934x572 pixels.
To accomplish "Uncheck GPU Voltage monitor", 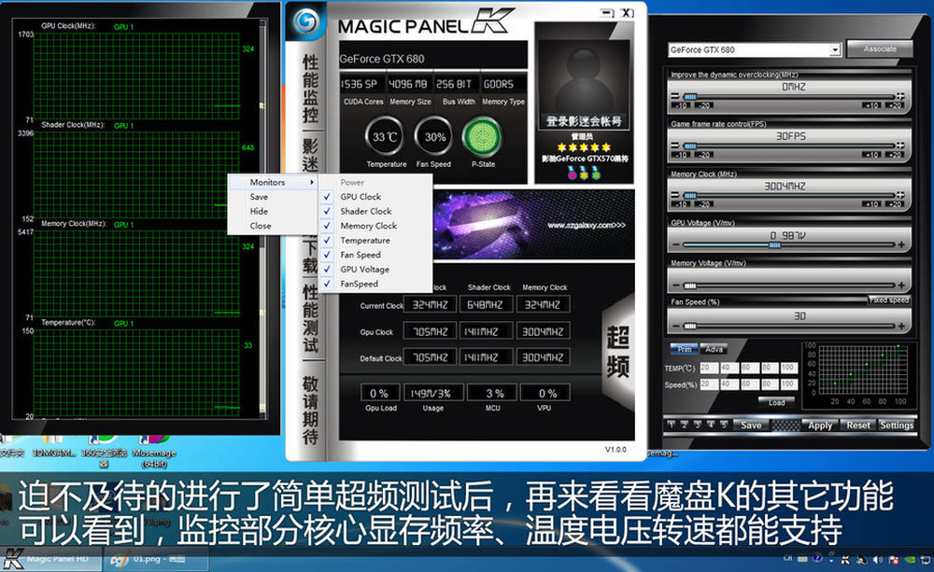I will click(375, 269).
